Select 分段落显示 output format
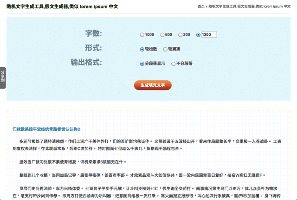Viewport: 297px width, 200px height. click(142, 64)
